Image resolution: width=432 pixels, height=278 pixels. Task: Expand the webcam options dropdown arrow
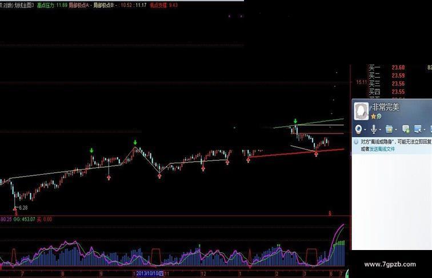pos(365,130)
